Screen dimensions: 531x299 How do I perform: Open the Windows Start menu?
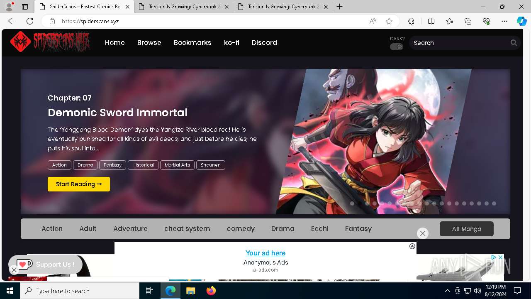[10, 291]
